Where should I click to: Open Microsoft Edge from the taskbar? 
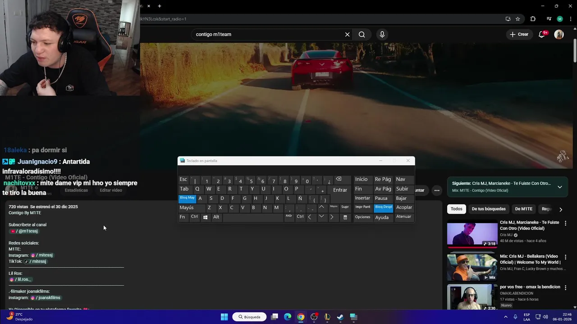288,317
